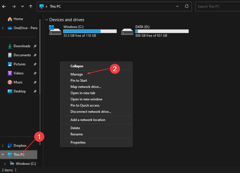Choose Manage from the context menu
This screenshot has height=173, width=240.
click(77, 74)
